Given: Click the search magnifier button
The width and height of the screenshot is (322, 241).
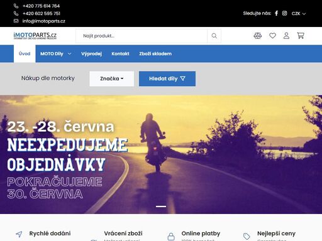Looking at the screenshot, I should click(x=214, y=36).
